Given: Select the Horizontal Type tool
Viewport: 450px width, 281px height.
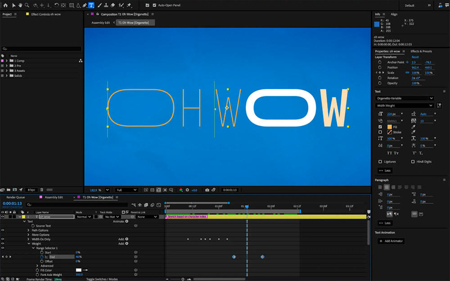Looking at the screenshot, I should tap(91, 5).
